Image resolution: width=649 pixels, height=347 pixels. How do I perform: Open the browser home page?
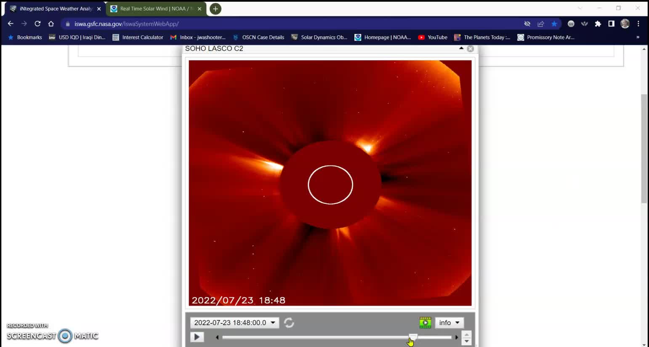(51, 24)
